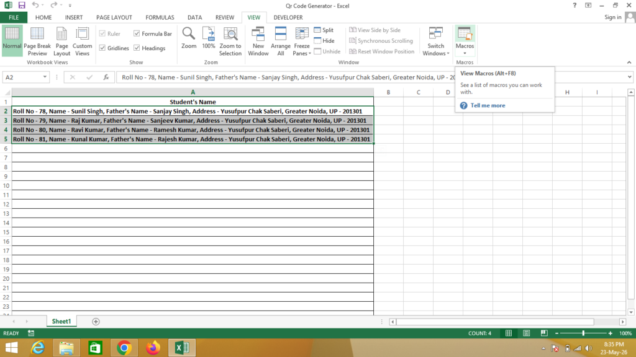Image resolution: width=636 pixels, height=357 pixels.
Task: Open a New Window
Action: 258,40
